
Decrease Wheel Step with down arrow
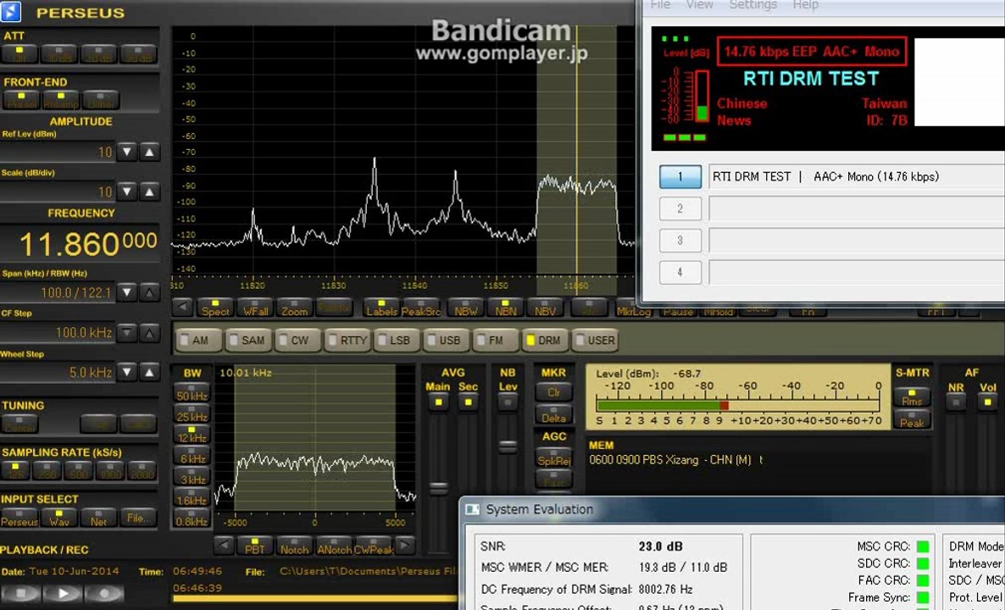pyautogui.click(x=128, y=372)
